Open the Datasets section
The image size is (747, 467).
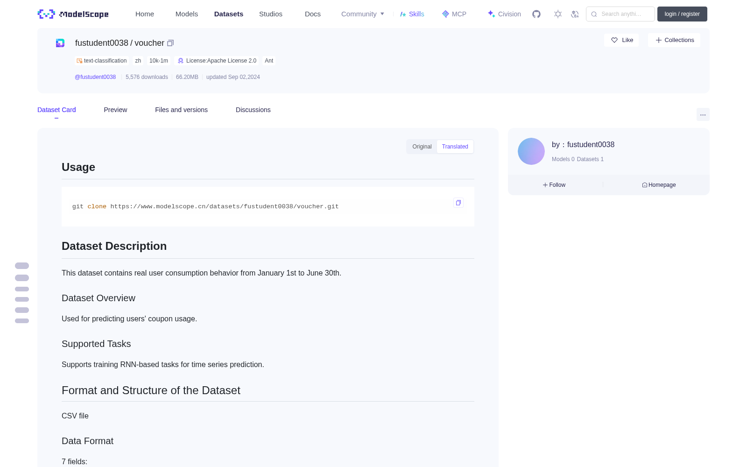coord(229,14)
